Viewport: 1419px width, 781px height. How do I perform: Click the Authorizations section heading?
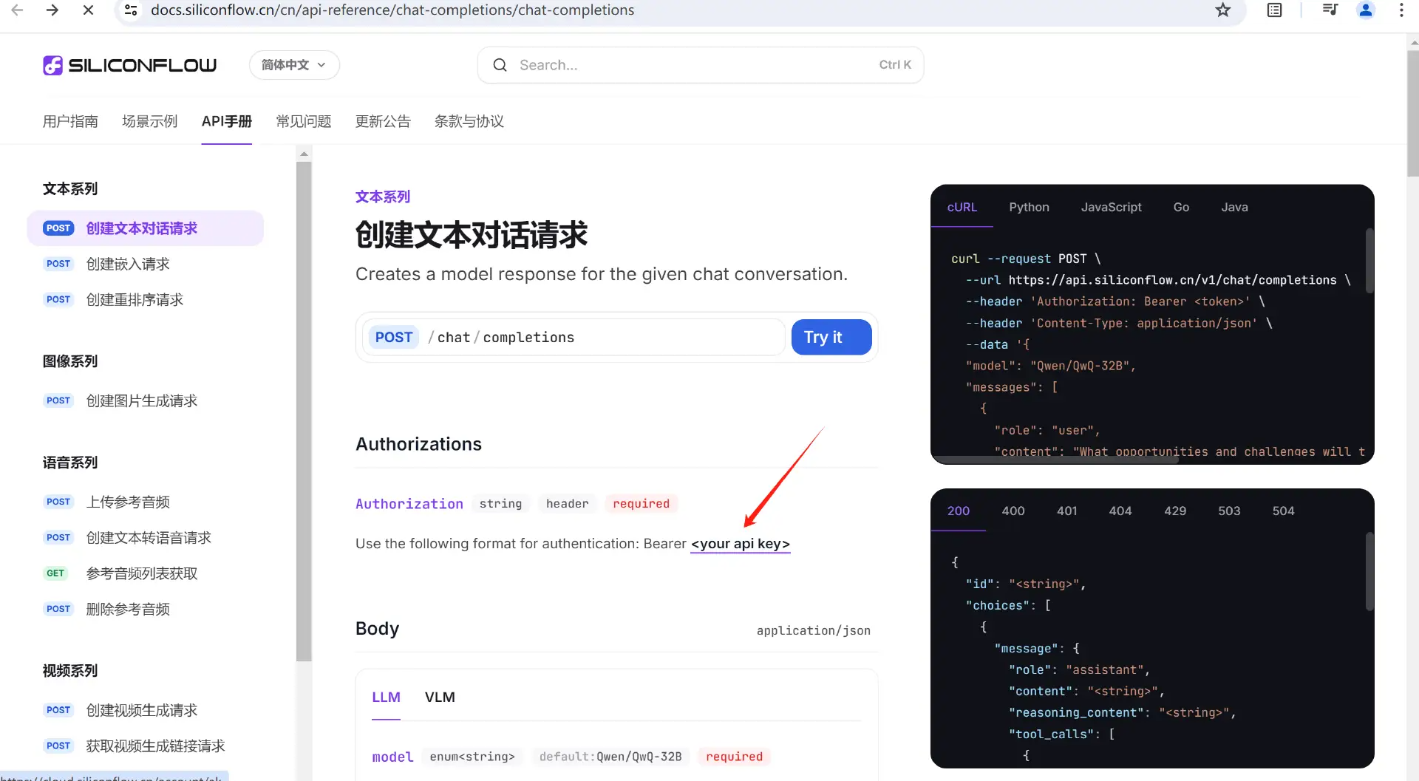coord(418,444)
